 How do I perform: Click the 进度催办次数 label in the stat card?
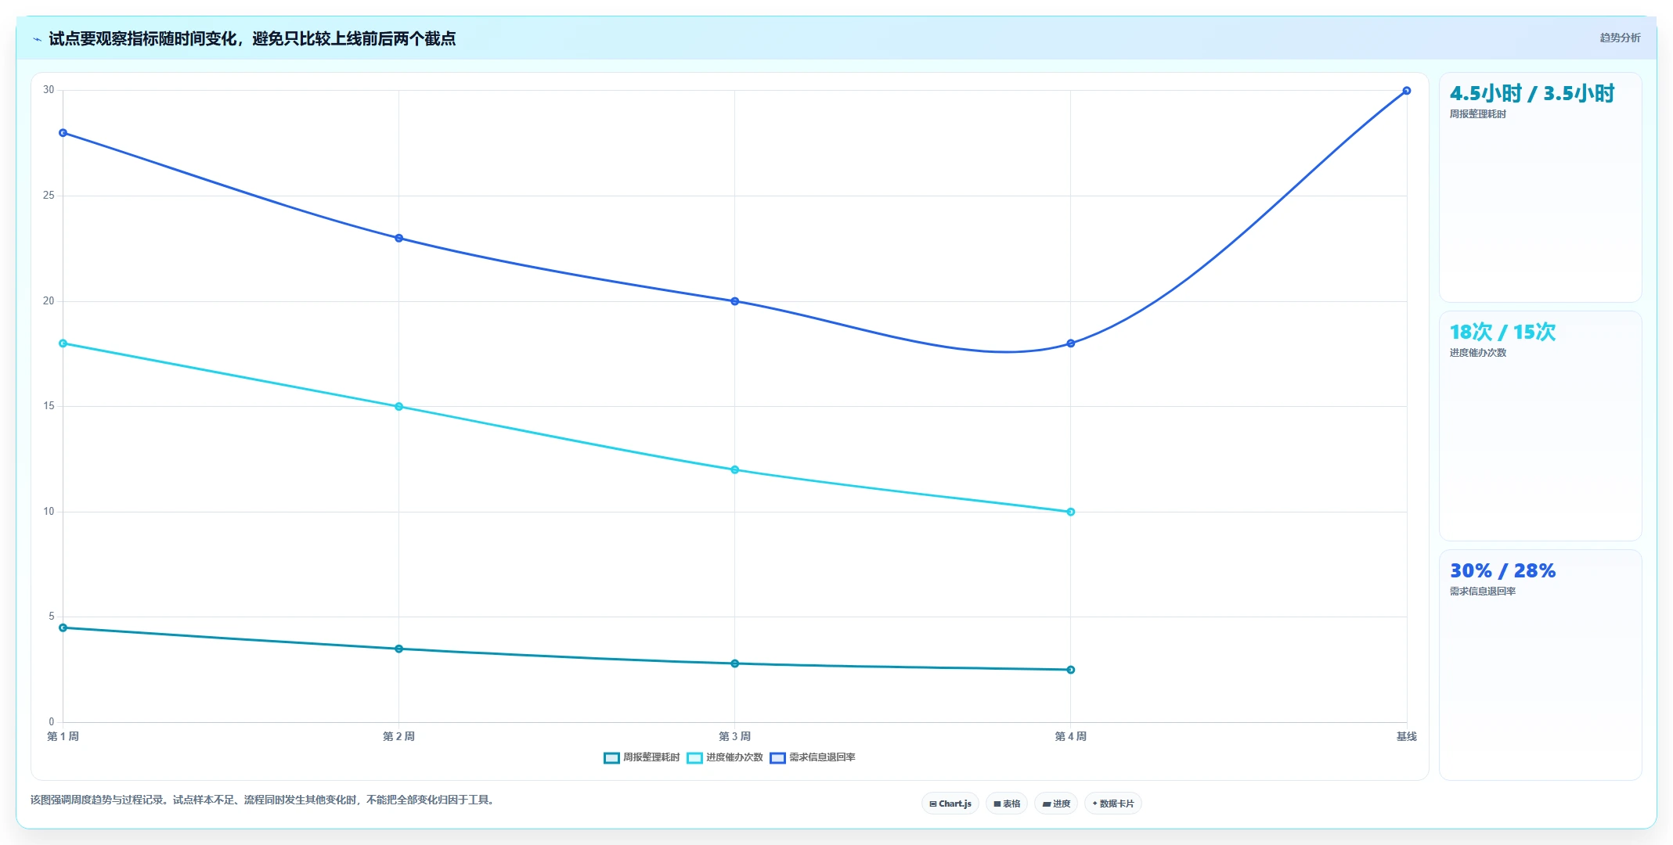(x=1477, y=353)
